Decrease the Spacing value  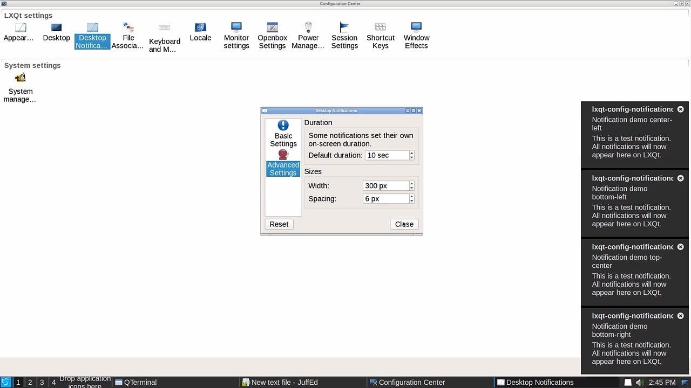pyautogui.click(x=411, y=200)
